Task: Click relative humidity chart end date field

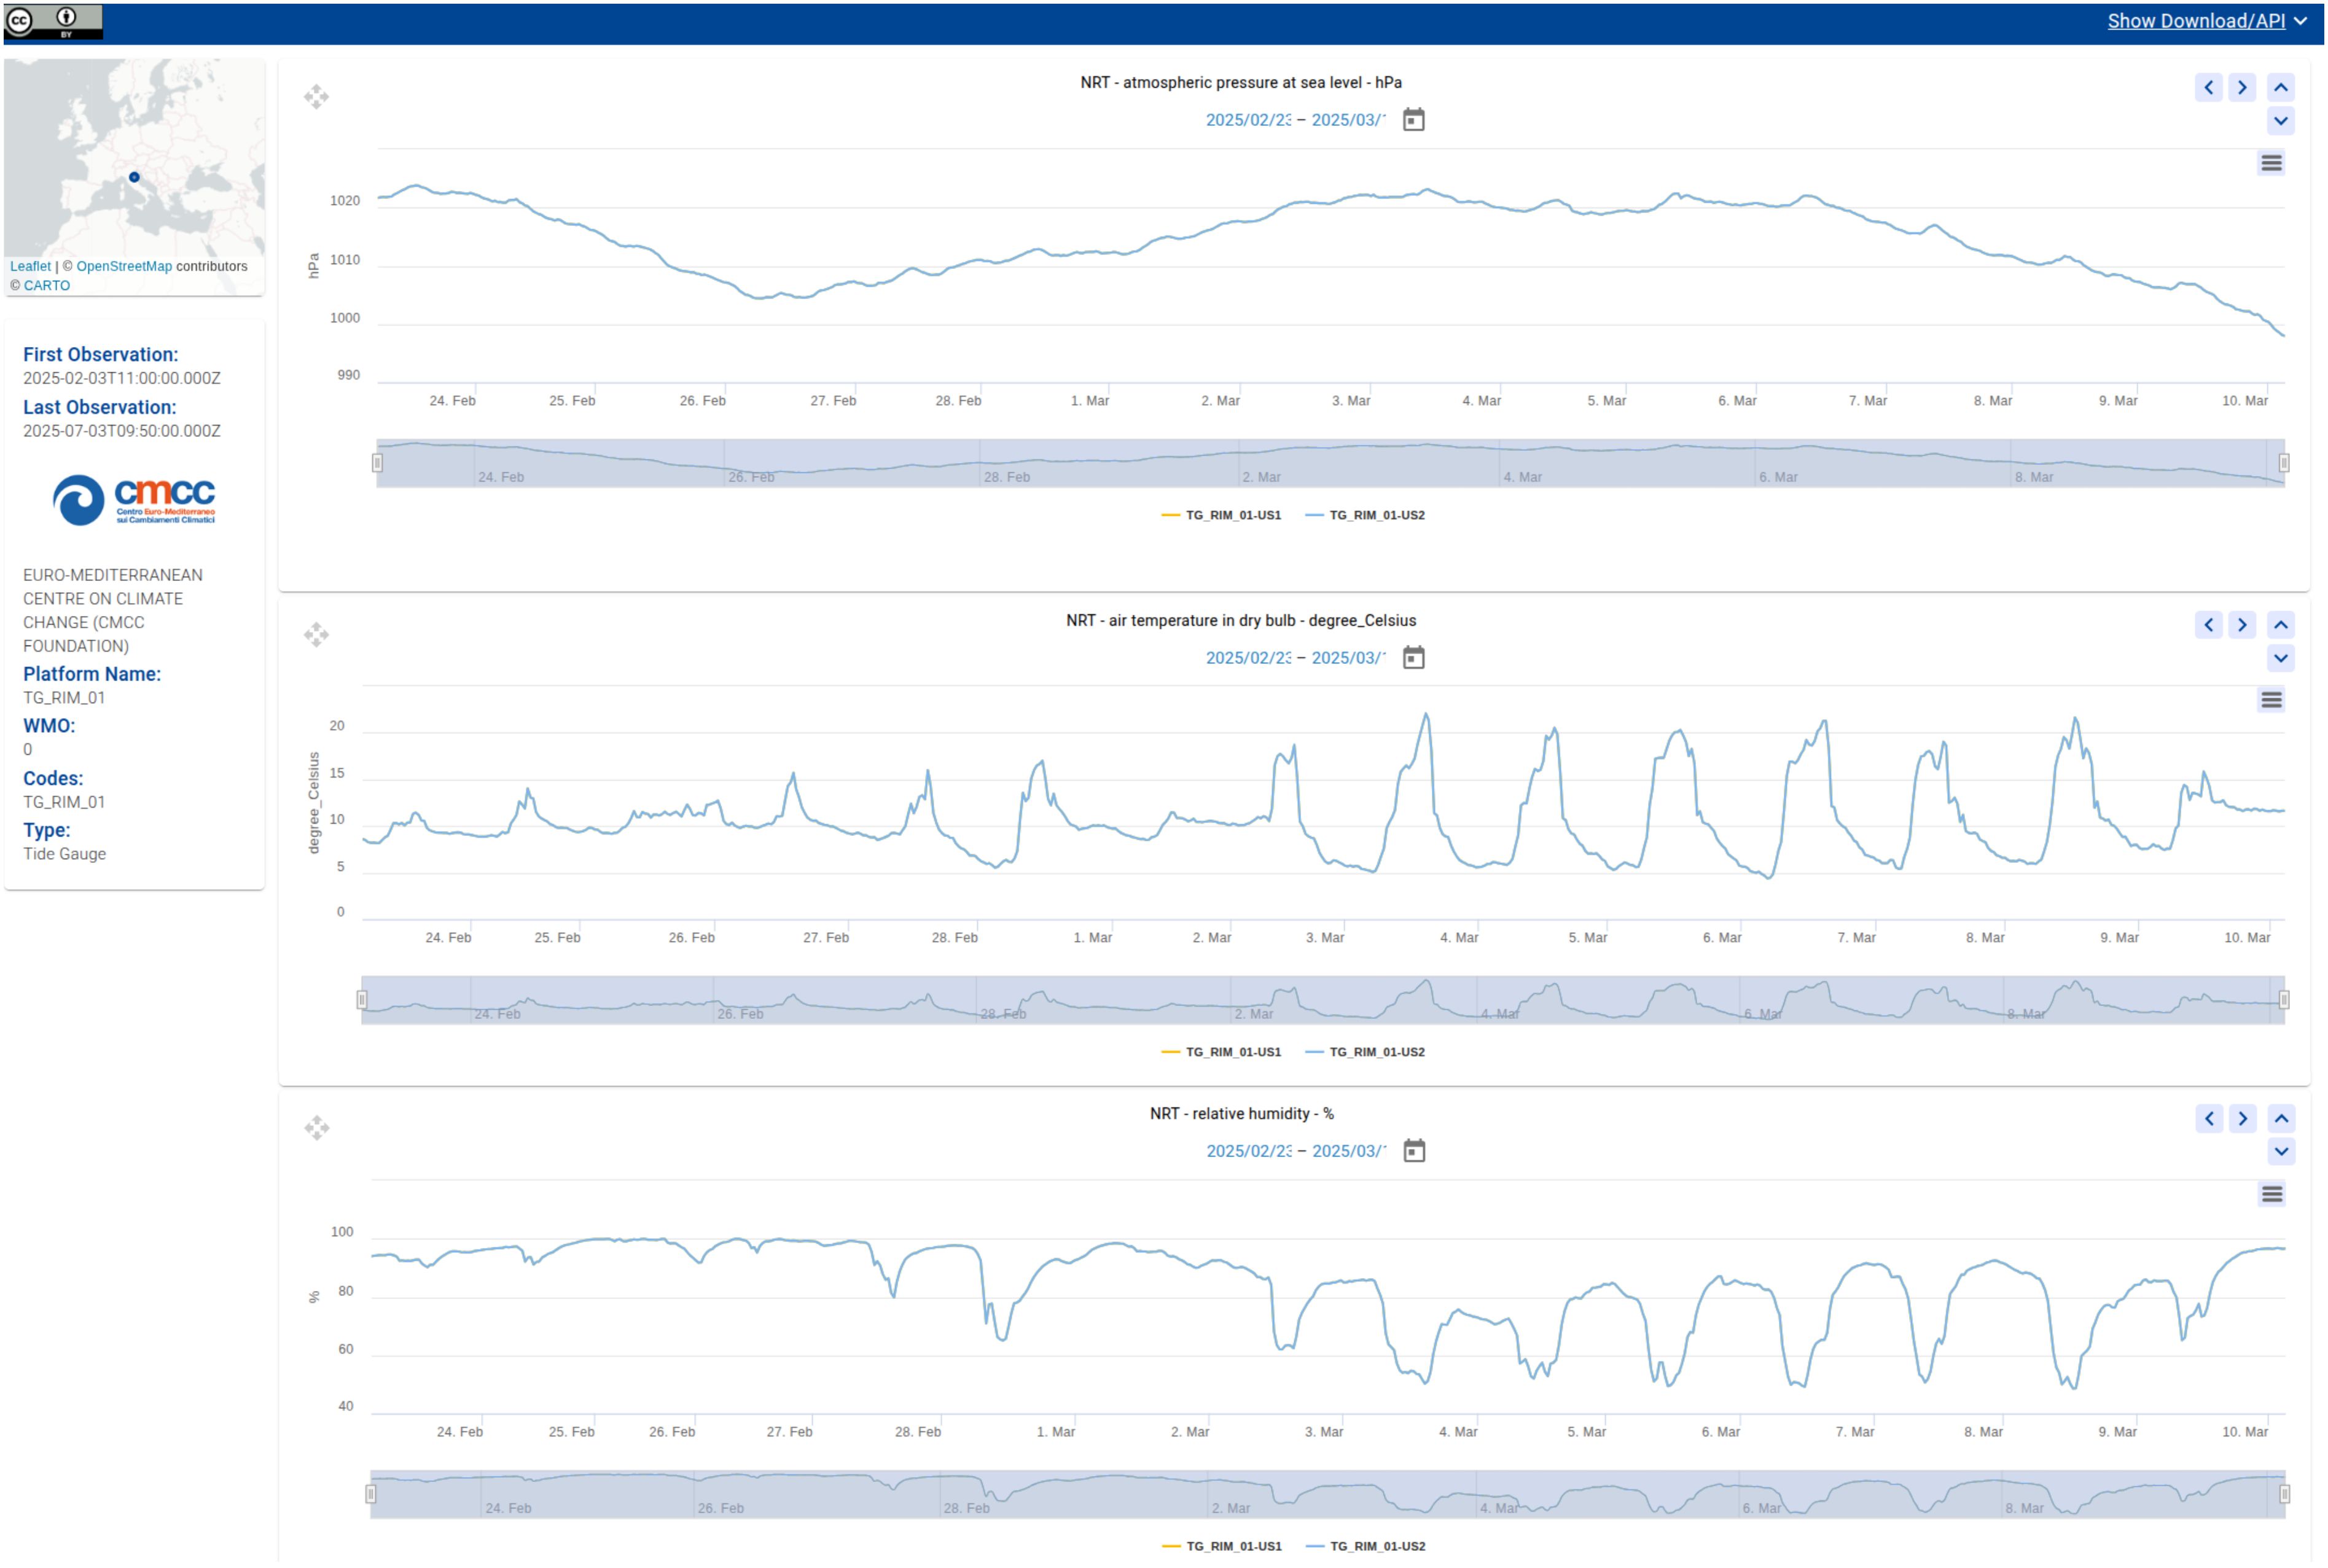Action: click(x=1349, y=1151)
